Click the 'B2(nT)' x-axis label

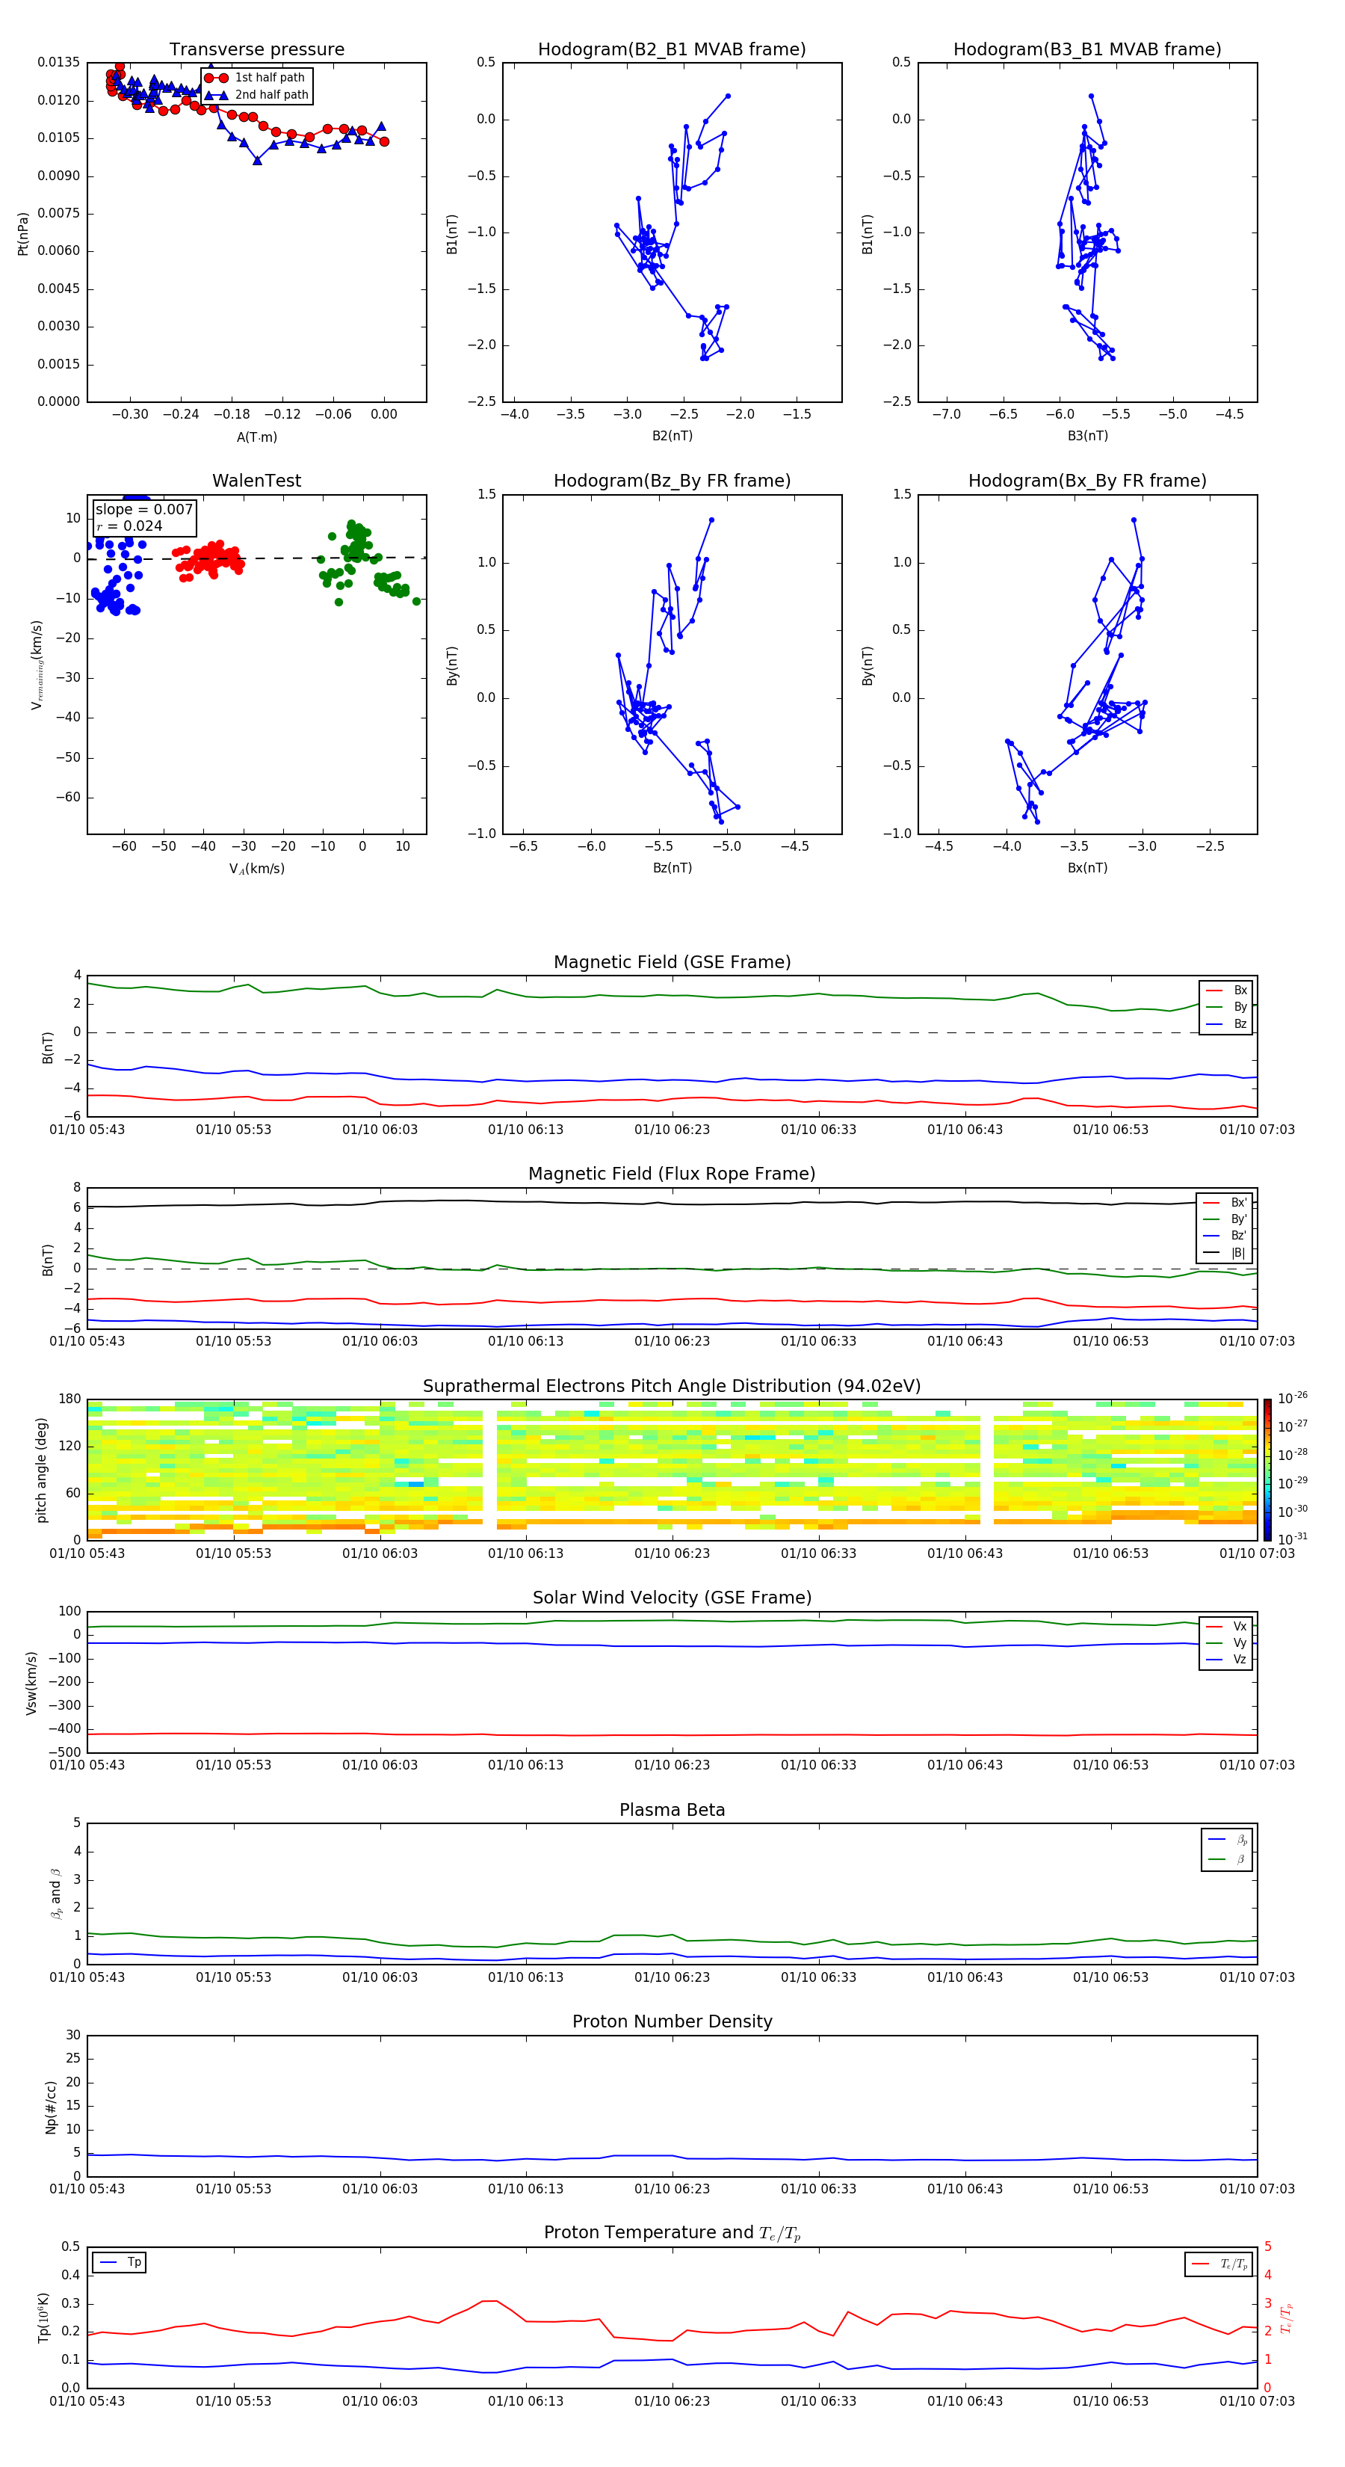point(672,436)
